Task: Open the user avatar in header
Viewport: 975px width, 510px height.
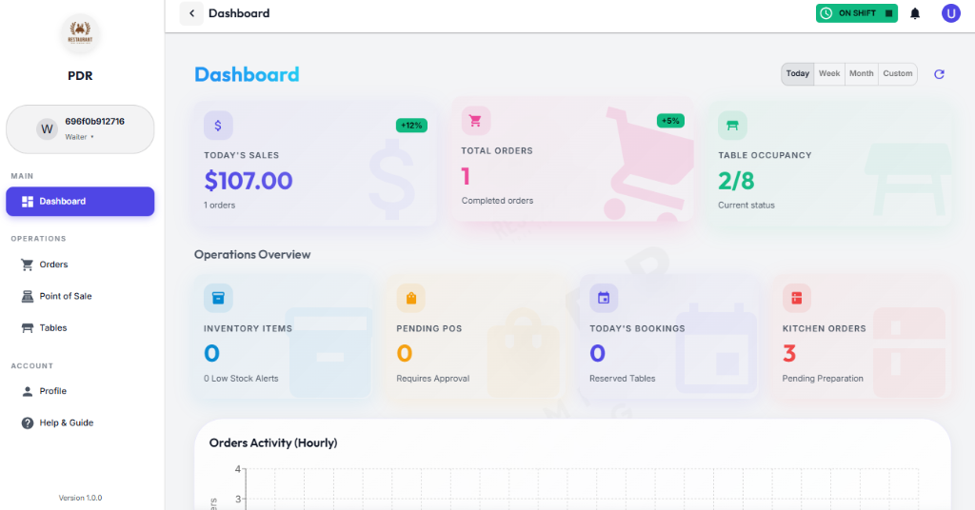Action: coord(950,13)
